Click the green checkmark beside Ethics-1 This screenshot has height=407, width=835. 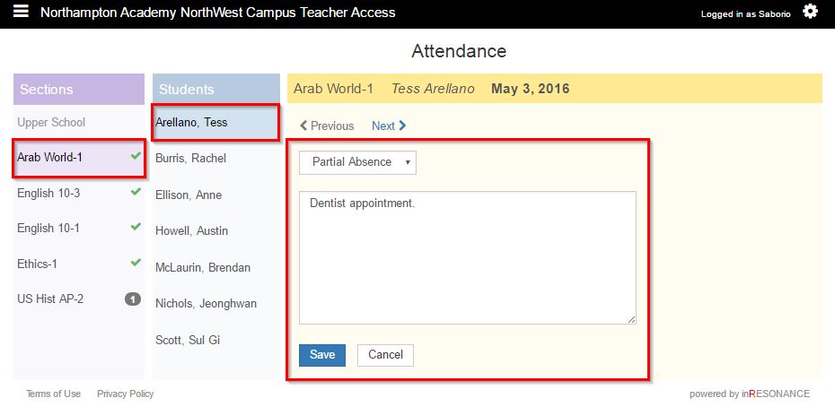136,263
